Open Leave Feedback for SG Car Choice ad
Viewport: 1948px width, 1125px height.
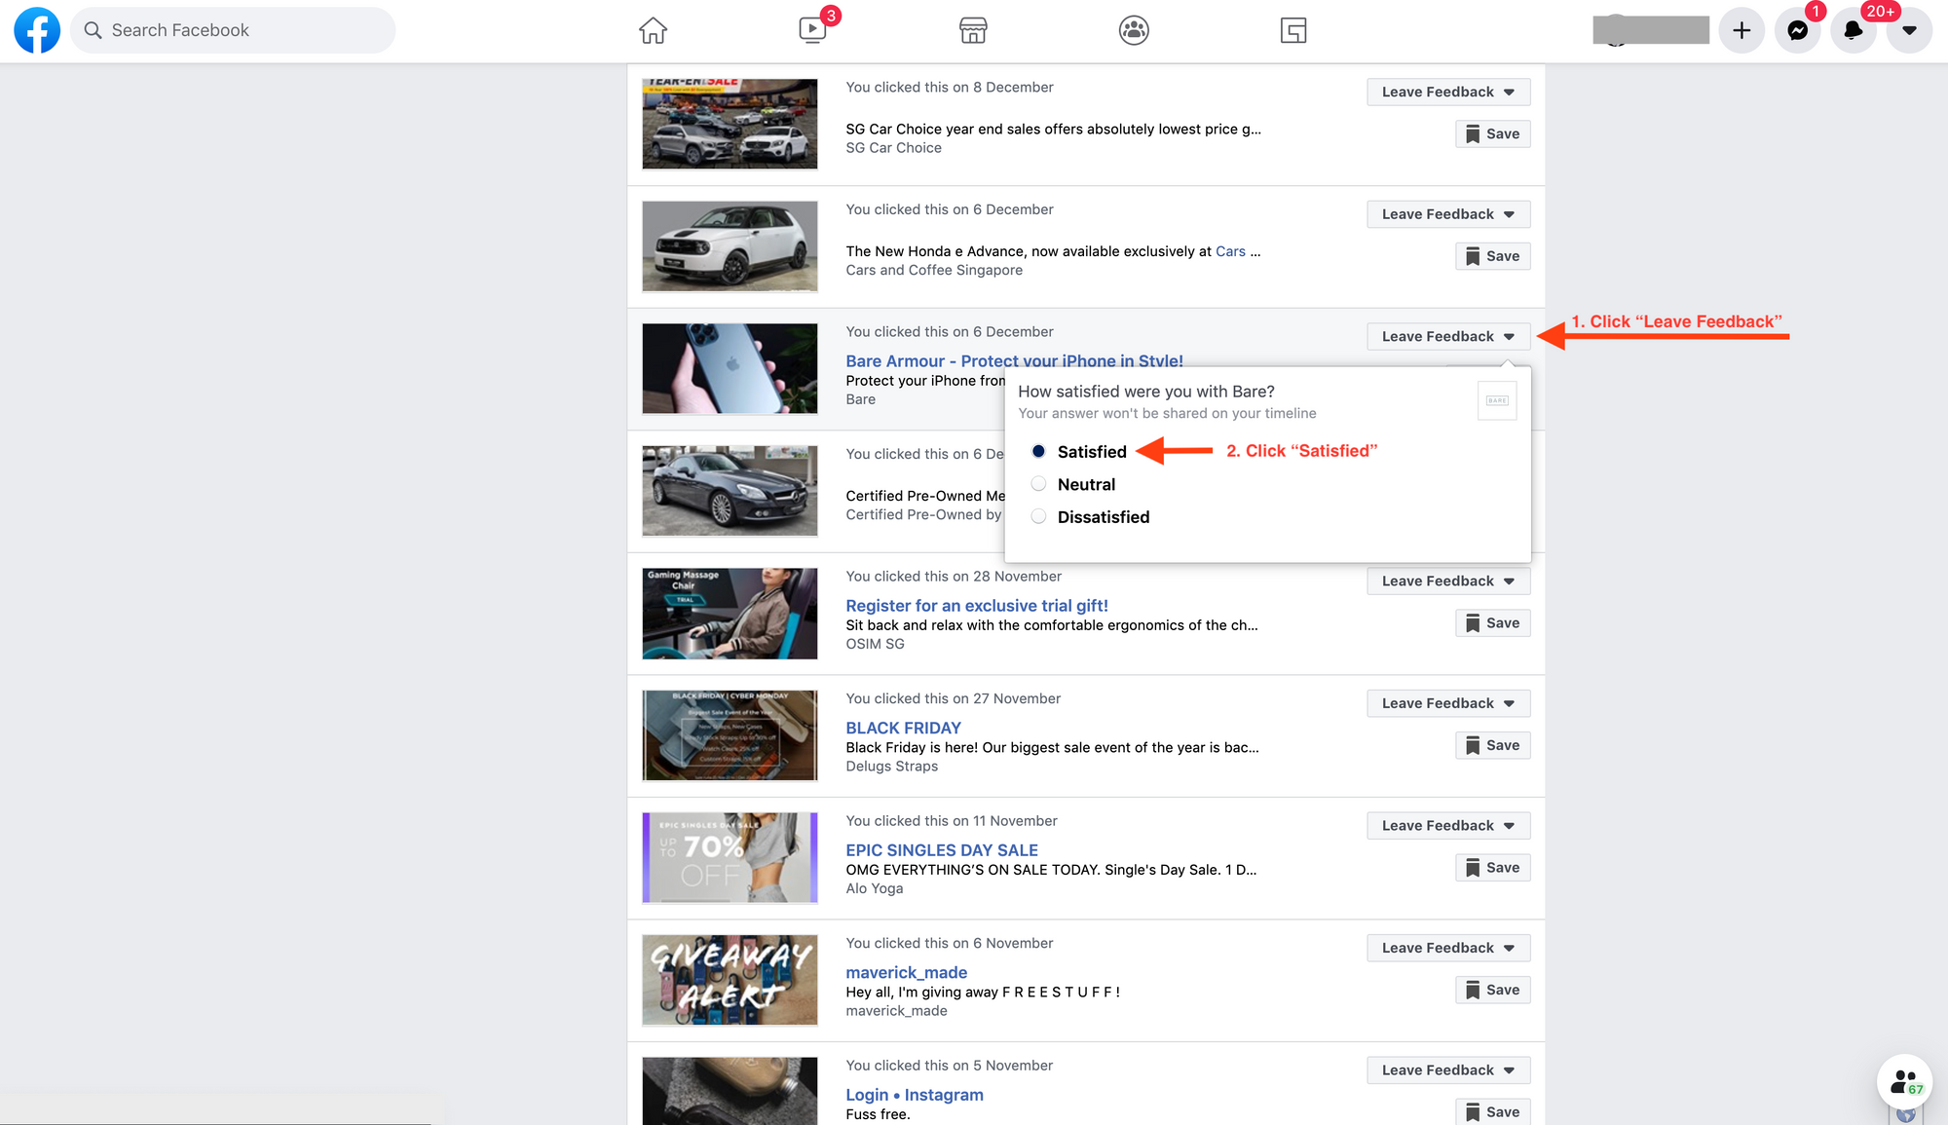pyautogui.click(x=1448, y=92)
